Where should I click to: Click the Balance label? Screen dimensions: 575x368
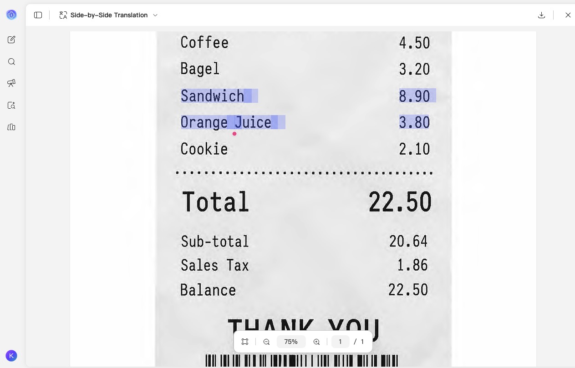click(208, 290)
